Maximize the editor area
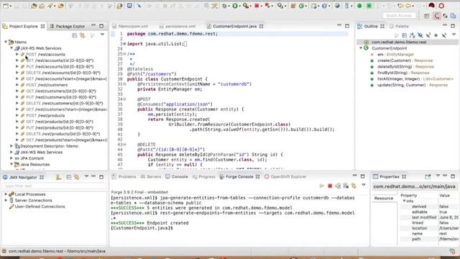Image resolution: width=460 pixels, height=259 pixels. (347, 26)
